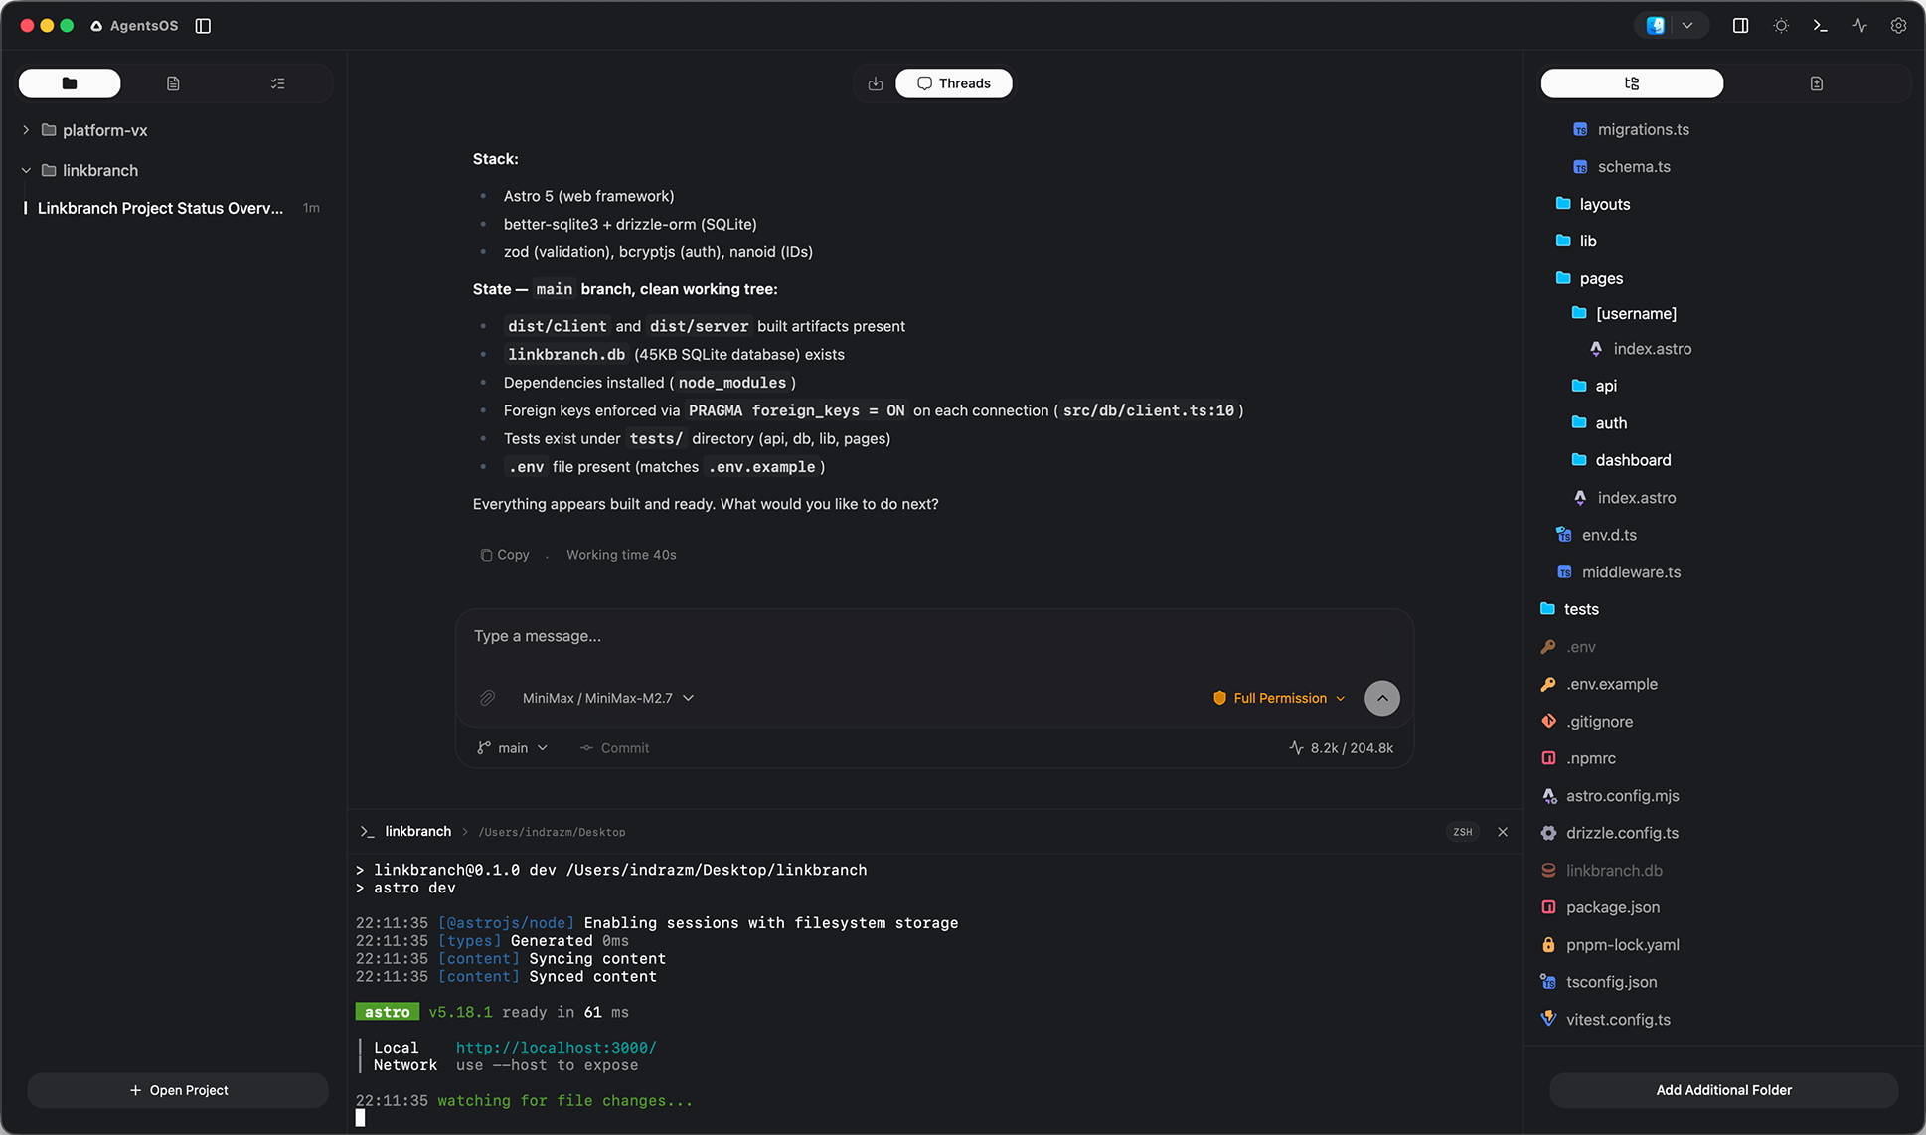Click the 8.2k / 204.8k context usage indicator
Viewport: 1926px width, 1135px height.
click(1342, 748)
